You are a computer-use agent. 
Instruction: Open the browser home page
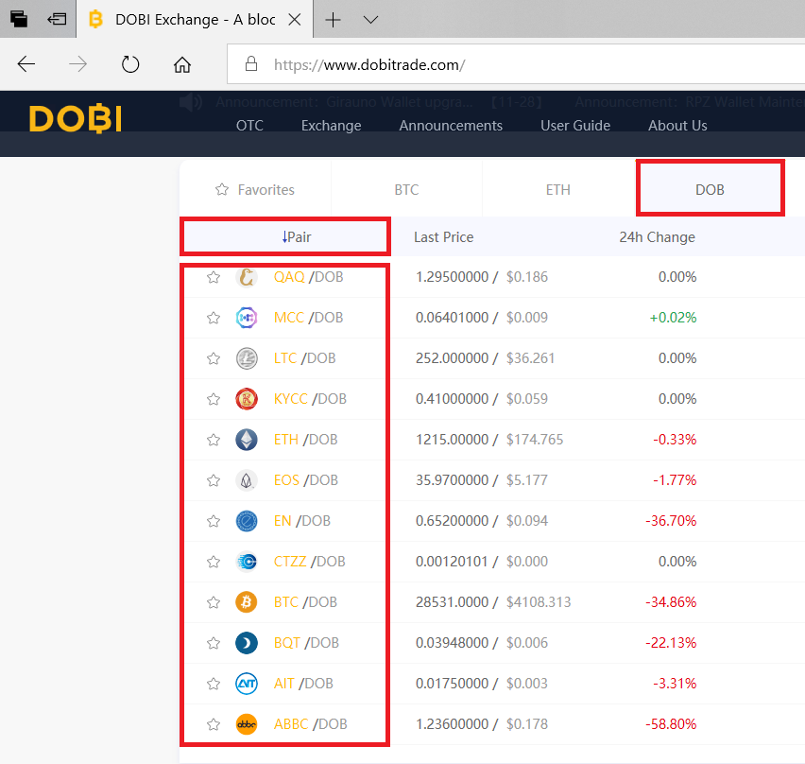click(x=182, y=64)
